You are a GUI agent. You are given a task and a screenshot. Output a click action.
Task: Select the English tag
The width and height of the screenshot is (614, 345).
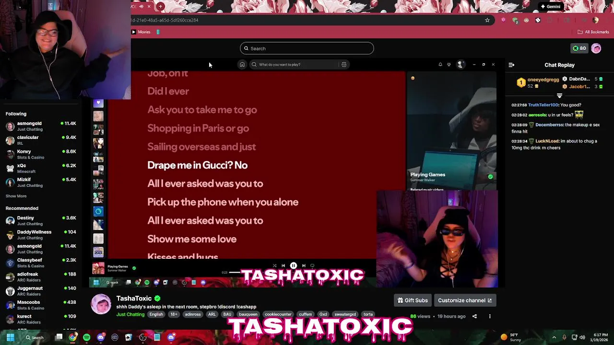point(156,314)
